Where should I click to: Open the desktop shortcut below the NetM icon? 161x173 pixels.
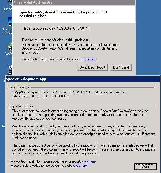pos(10,69)
